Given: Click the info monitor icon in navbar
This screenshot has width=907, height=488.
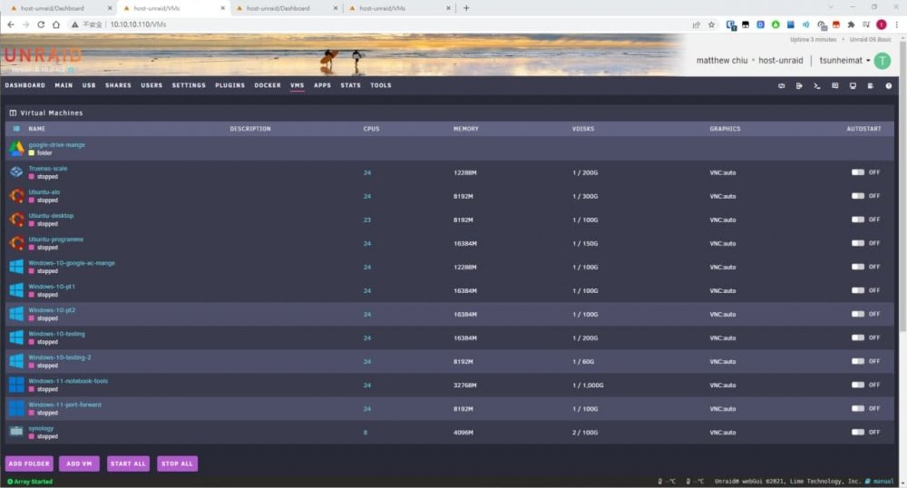Looking at the screenshot, I should point(853,85).
